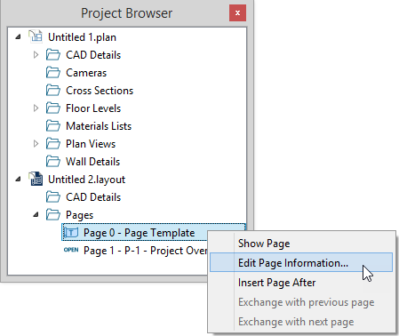Select the Untitled 2.layout label
The width and height of the screenshot is (399, 336).
pos(87,180)
